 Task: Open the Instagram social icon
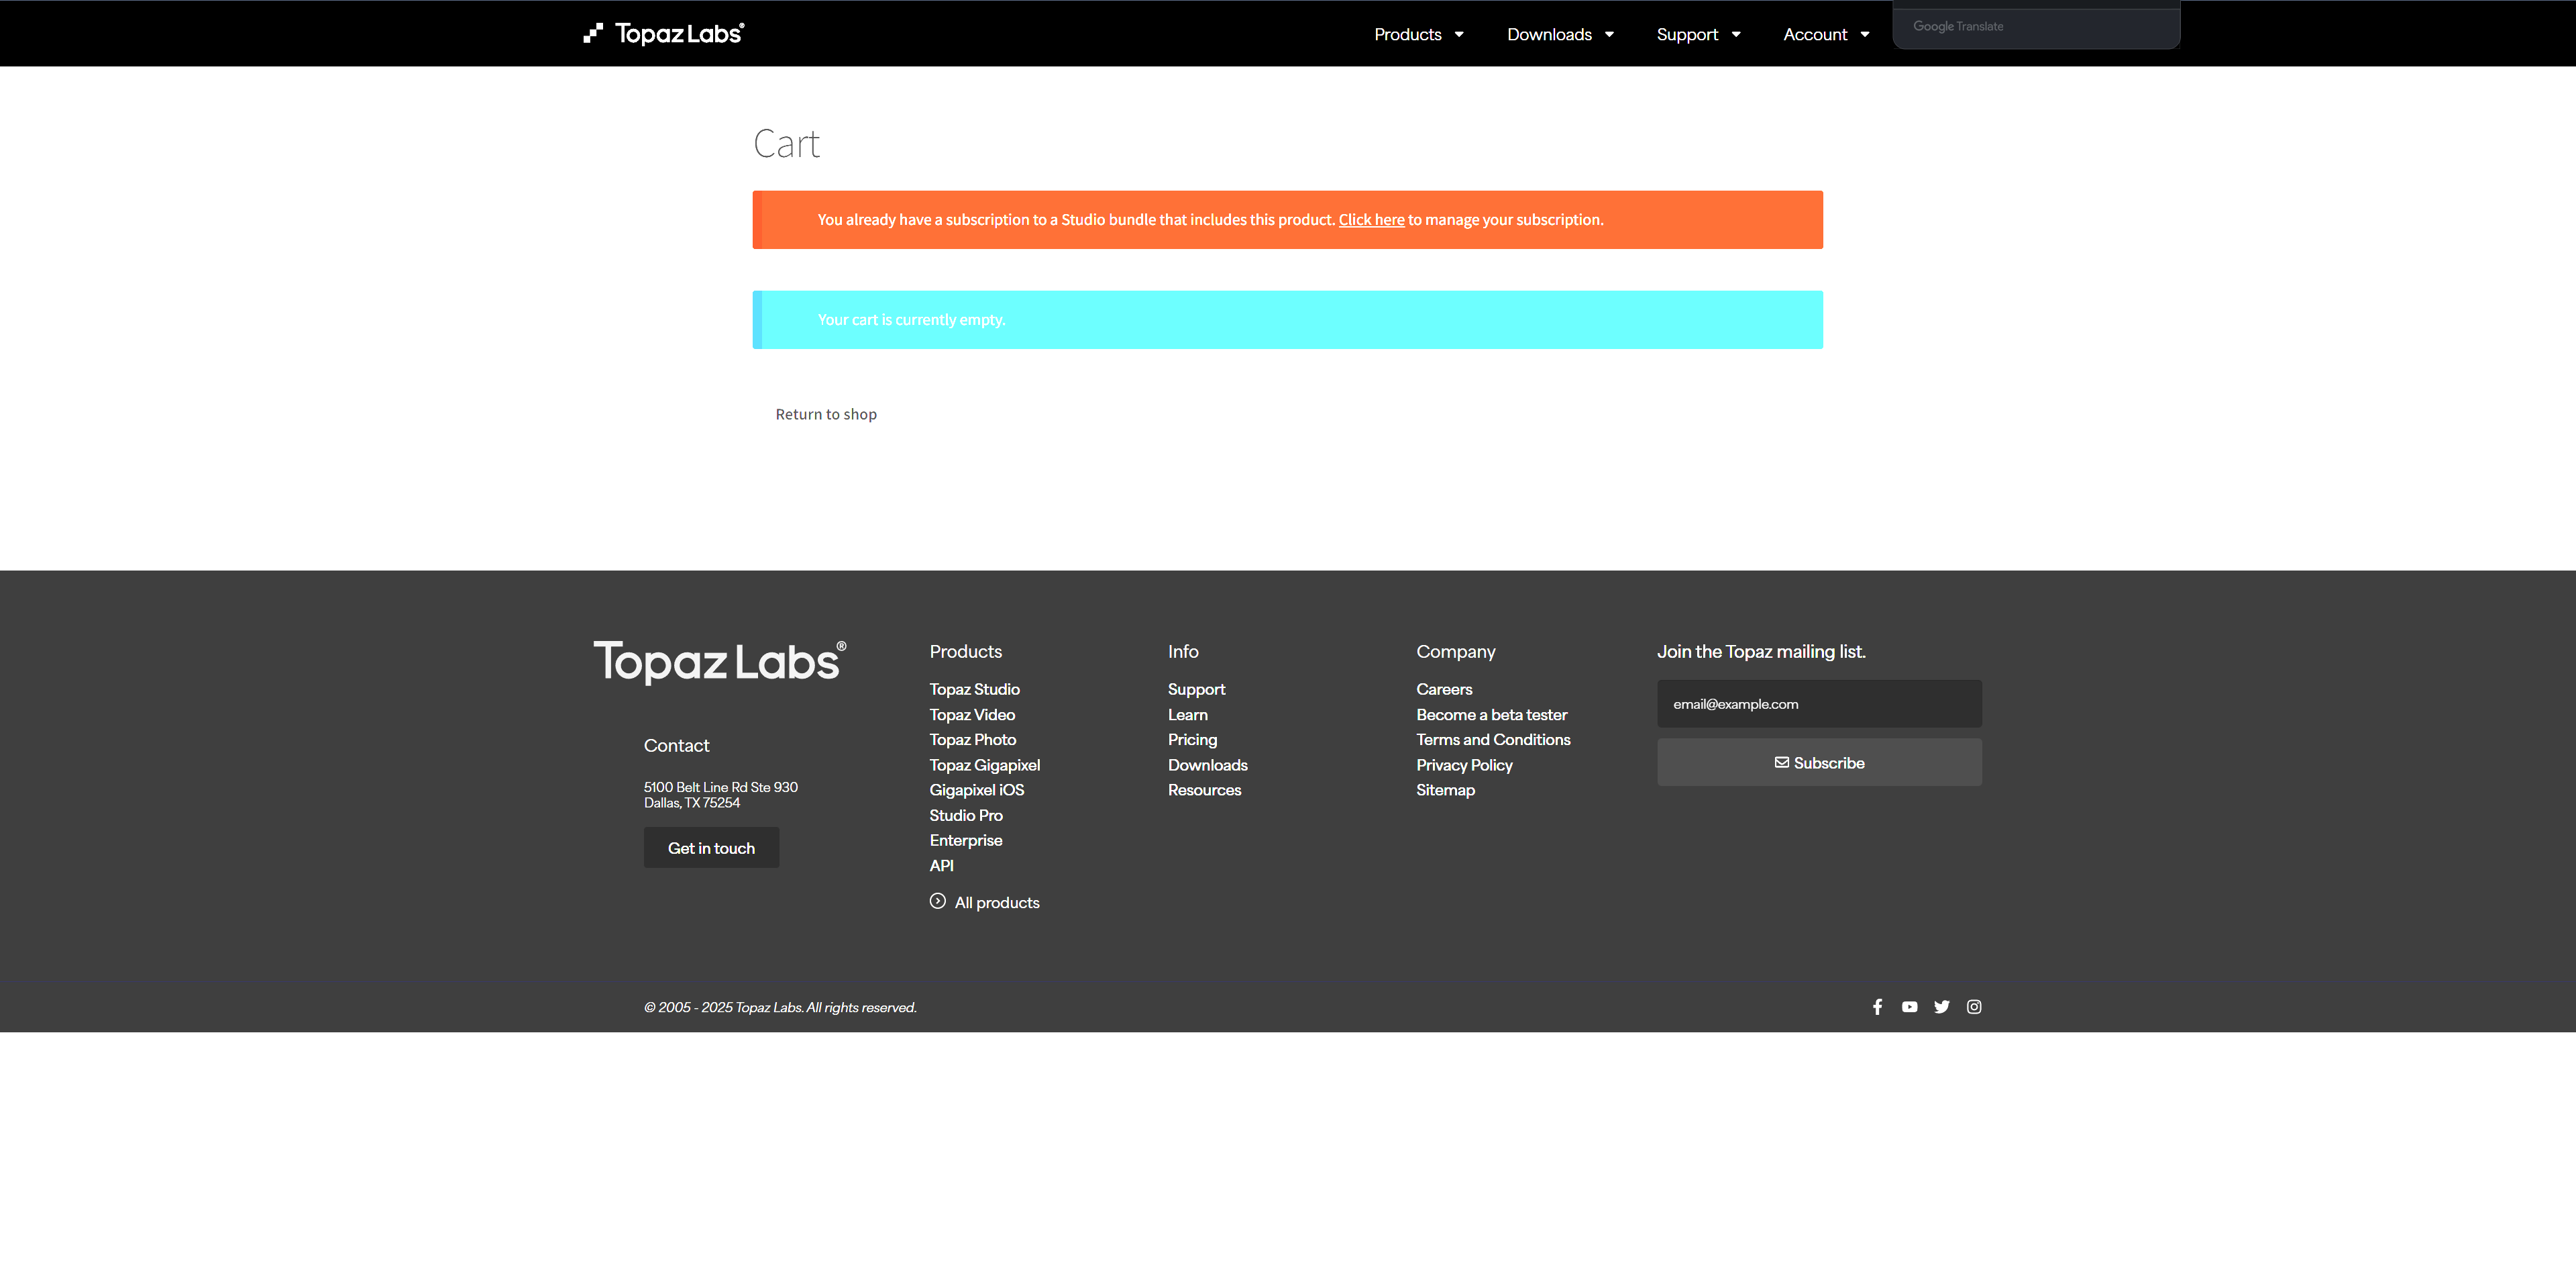point(1973,1007)
